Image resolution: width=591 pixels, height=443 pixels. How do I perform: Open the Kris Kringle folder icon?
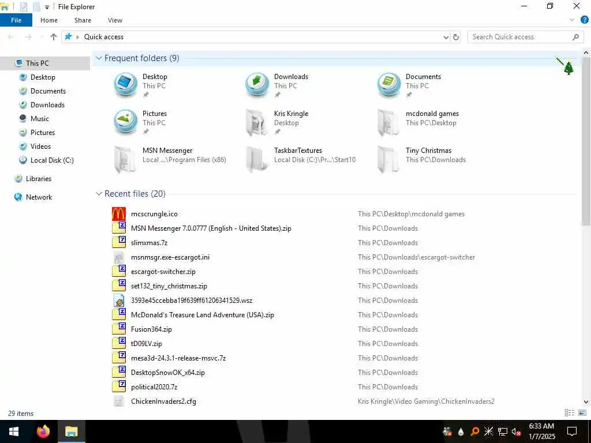click(x=257, y=123)
